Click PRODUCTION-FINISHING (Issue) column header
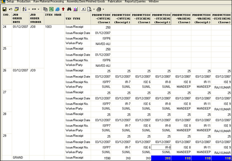The height and width of the screenshot is (161, 232). (221, 19)
